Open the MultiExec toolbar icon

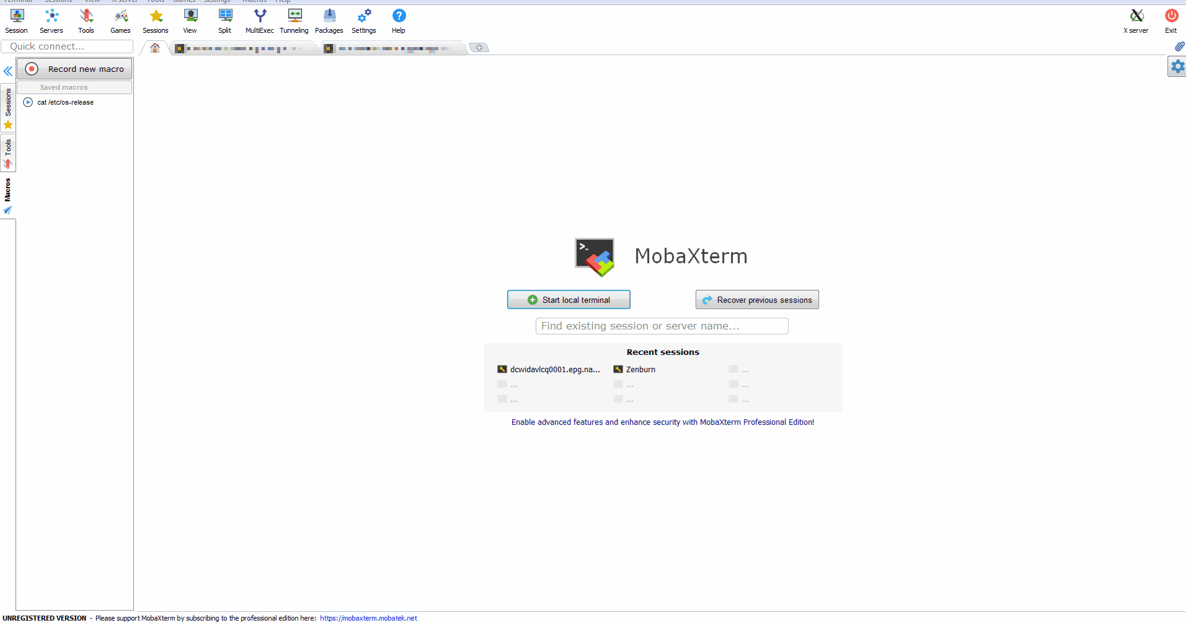pyautogui.click(x=260, y=20)
